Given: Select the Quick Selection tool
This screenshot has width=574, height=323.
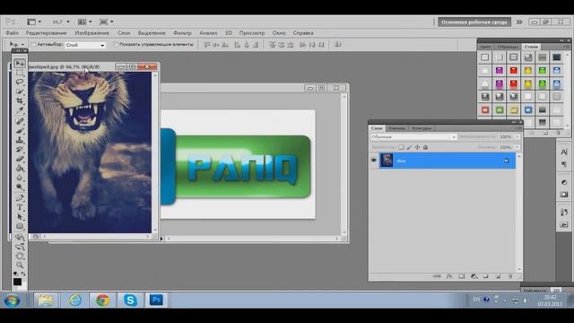Looking at the screenshot, I should [x=20, y=92].
